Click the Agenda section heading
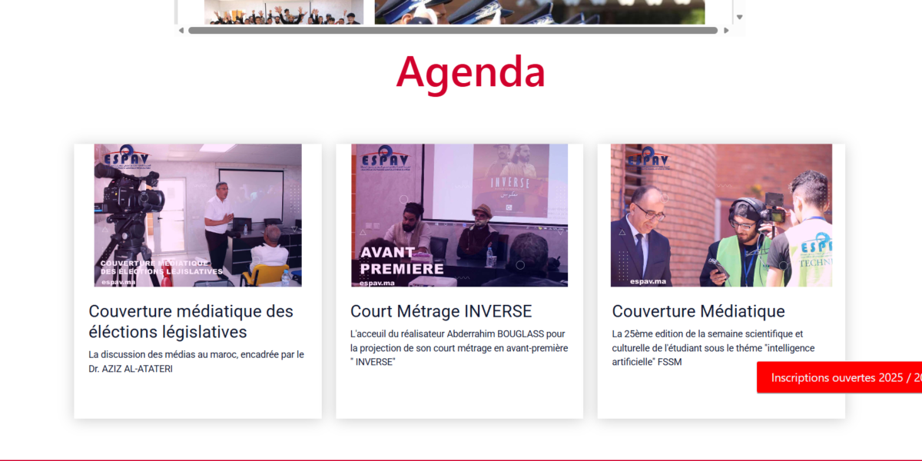This screenshot has height=461, width=922. 470,72
